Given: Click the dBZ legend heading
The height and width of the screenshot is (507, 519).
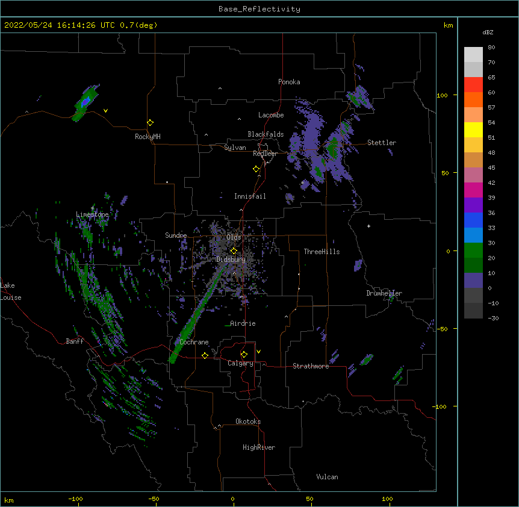Looking at the screenshot, I should tap(488, 33).
